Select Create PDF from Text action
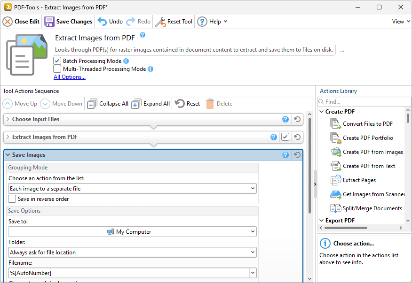The image size is (412, 283). 363,166
